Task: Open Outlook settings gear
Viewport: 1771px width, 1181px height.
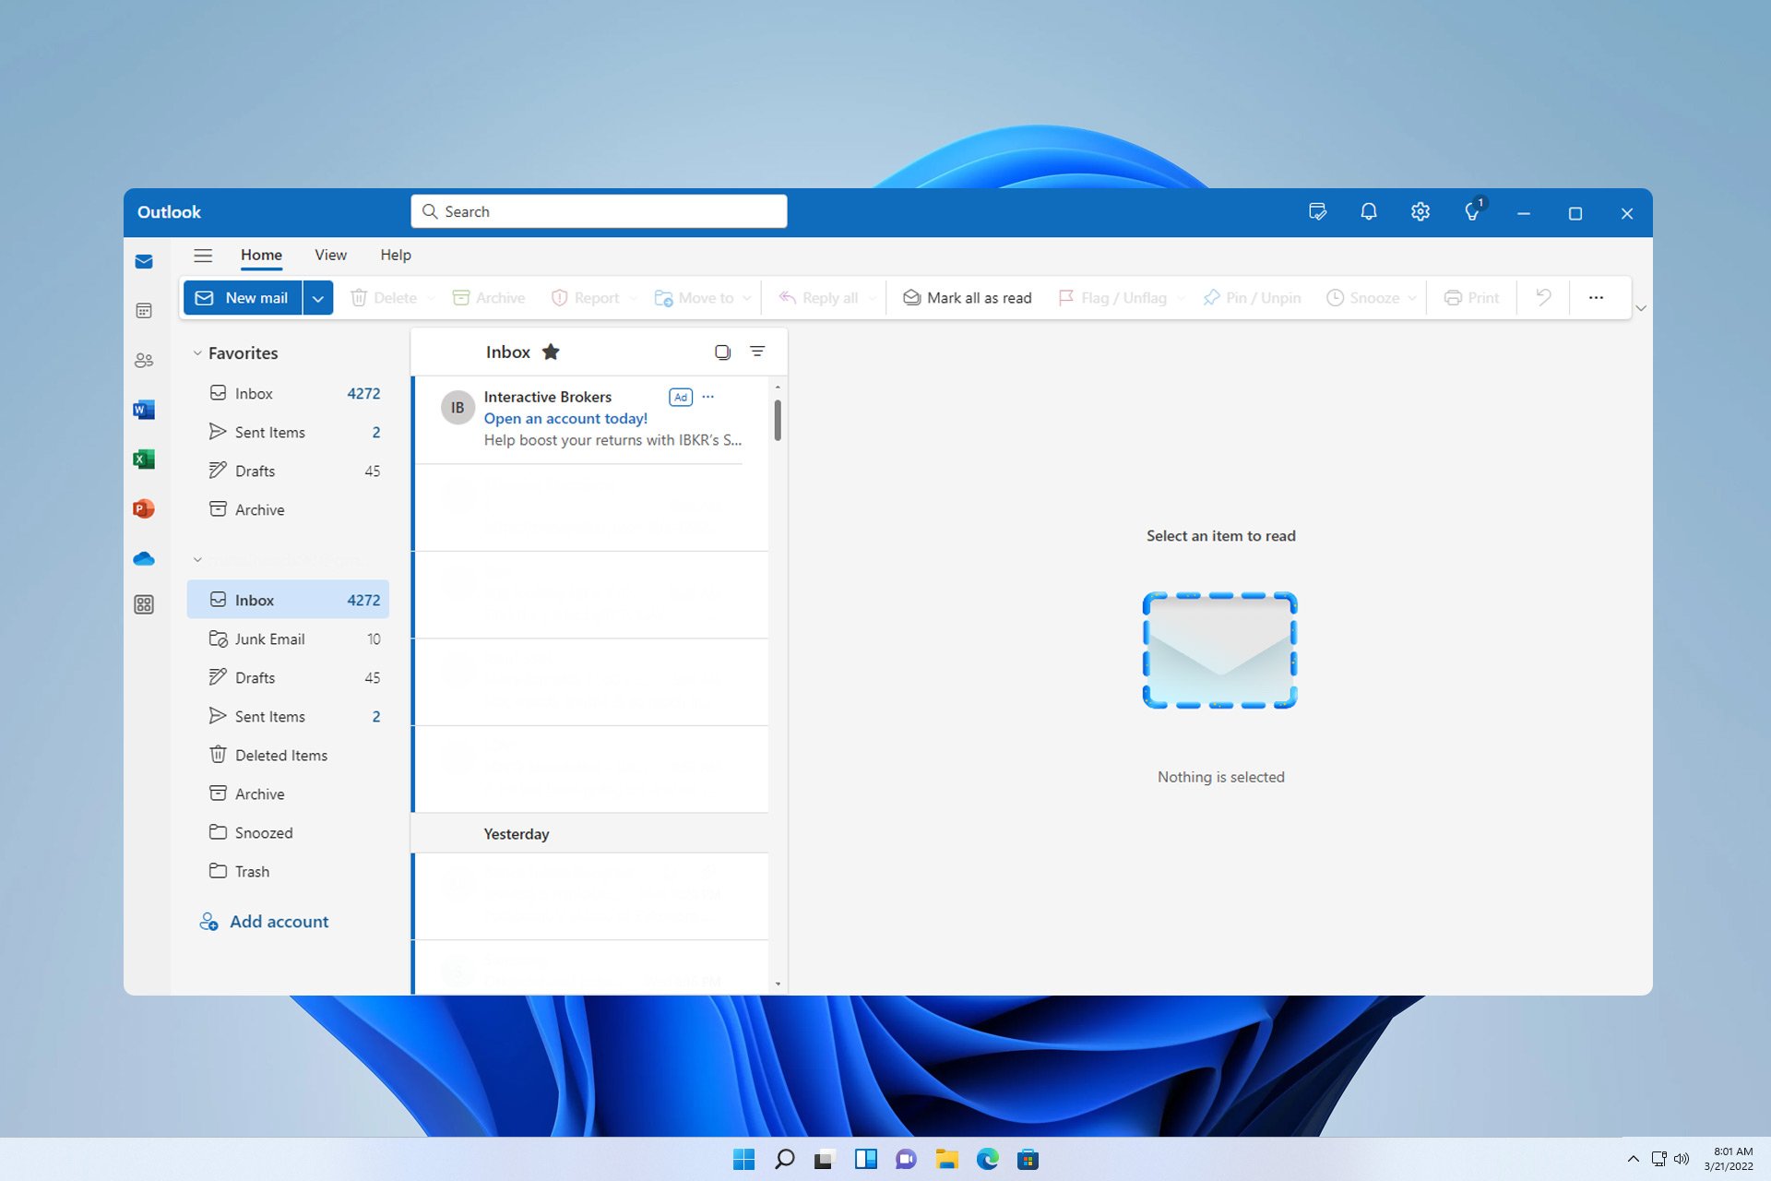Action: pos(1420,212)
